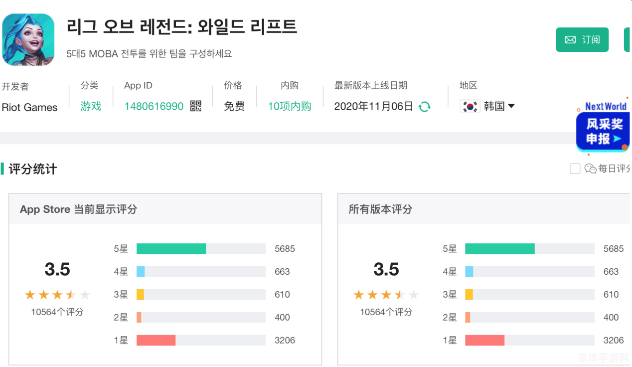Click the 5星 green bar in App Store panel

click(x=171, y=248)
